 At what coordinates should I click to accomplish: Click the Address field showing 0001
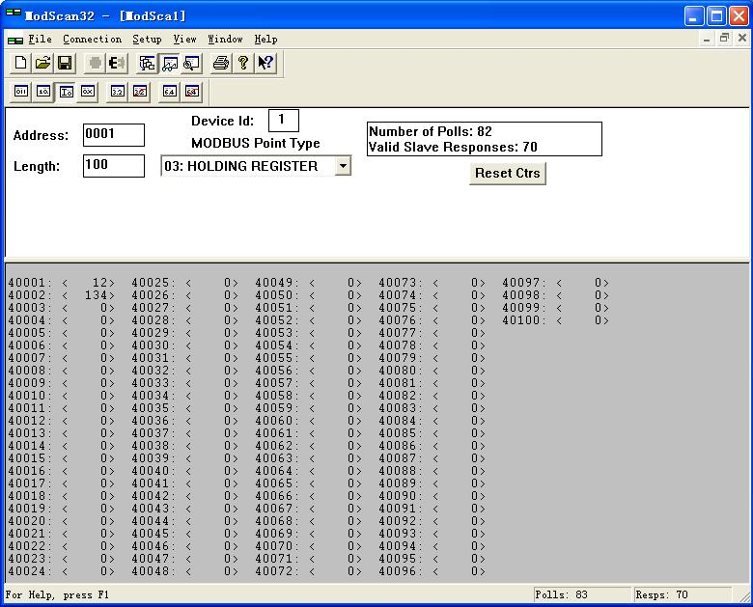point(114,135)
